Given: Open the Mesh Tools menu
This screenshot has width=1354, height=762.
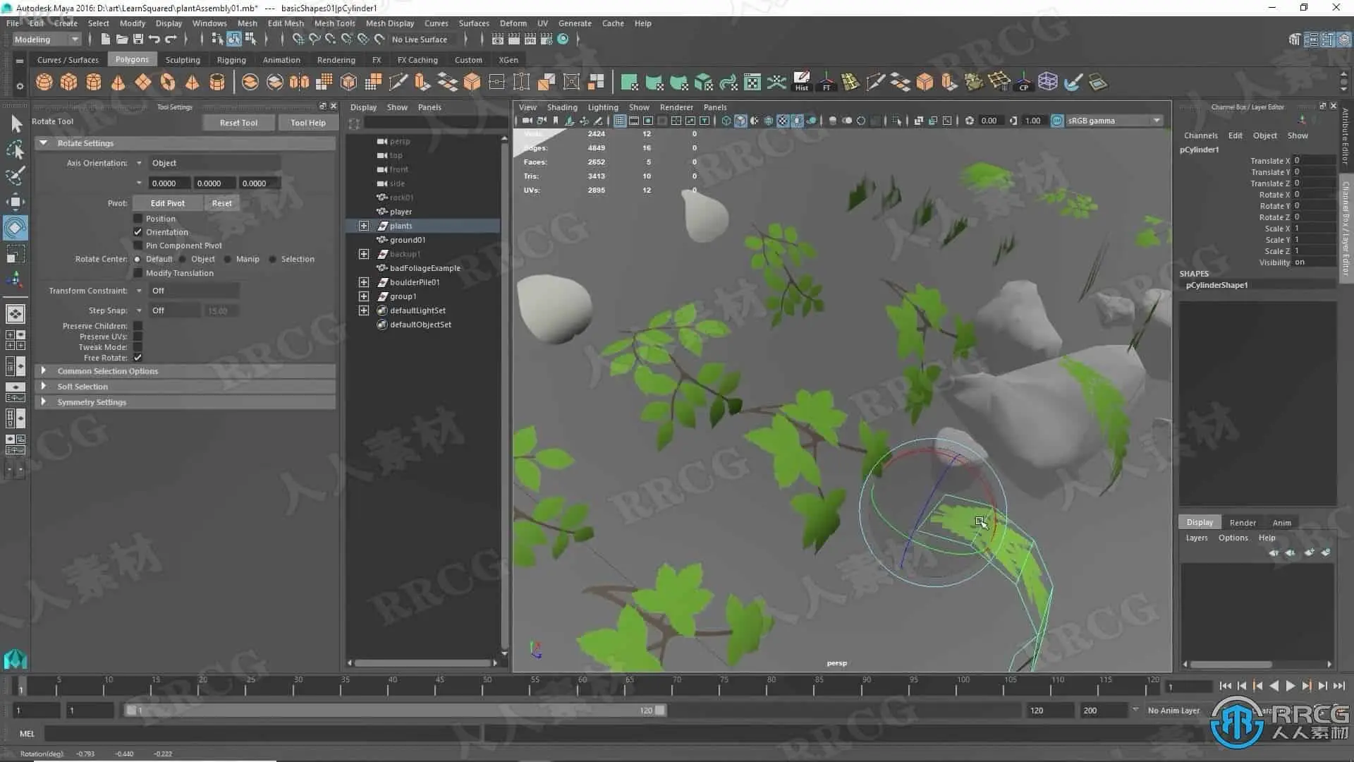Looking at the screenshot, I should [x=334, y=23].
